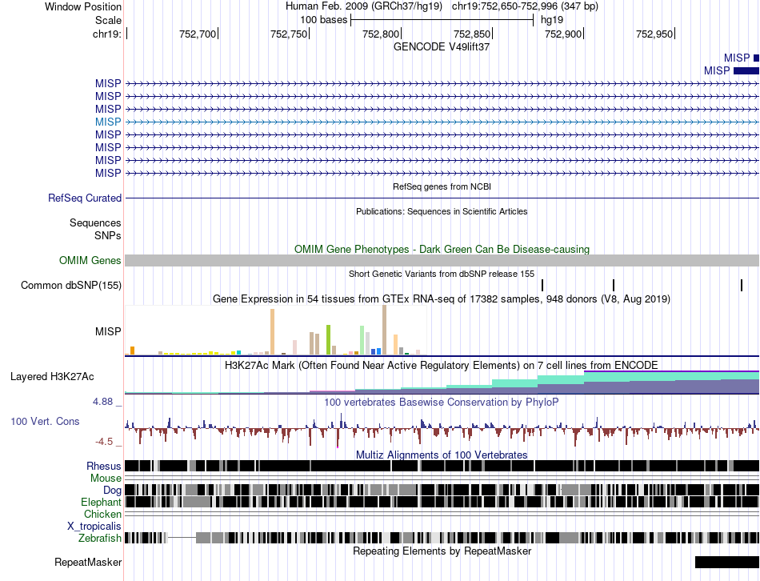This screenshot has height=581, width=760.
Task: Click the light-blue highlighted MISP transcript label
Action: pos(108,122)
